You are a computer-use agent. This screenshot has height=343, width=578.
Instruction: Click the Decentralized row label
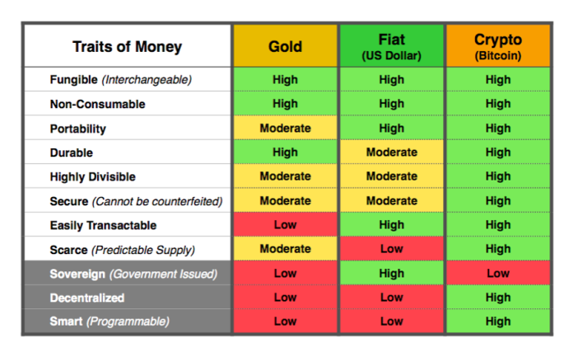click(87, 298)
